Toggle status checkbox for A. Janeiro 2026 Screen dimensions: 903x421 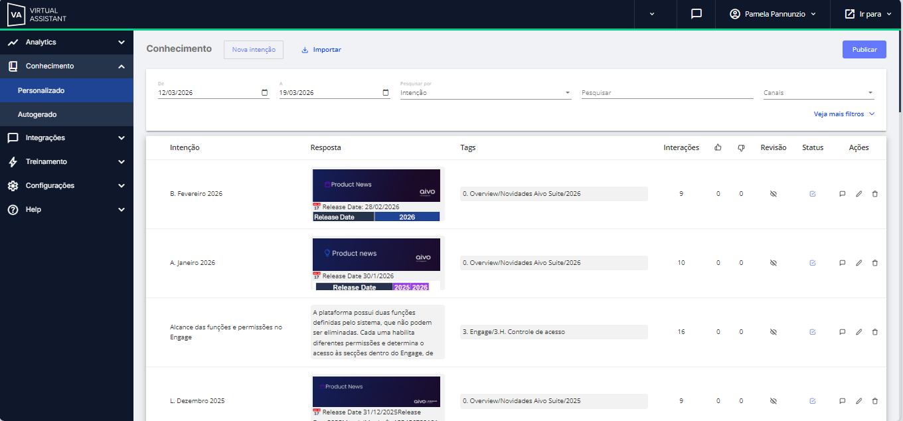click(812, 263)
